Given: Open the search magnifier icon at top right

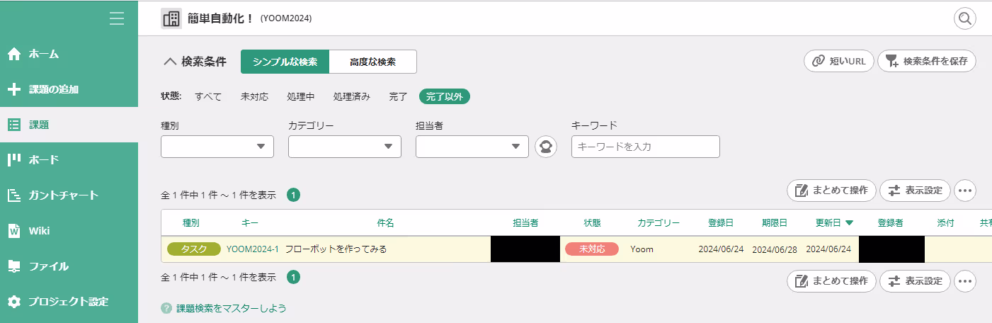Looking at the screenshot, I should tap(965, 18).
